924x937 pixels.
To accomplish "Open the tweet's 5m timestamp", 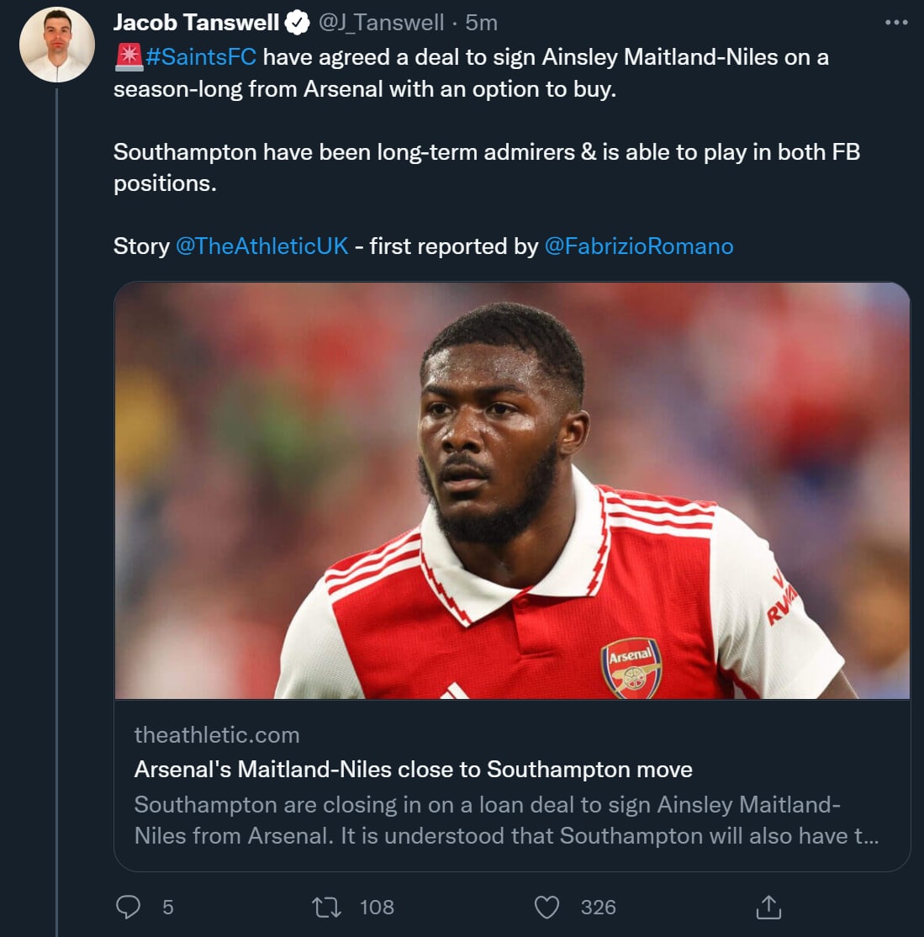I will (483, 23).
